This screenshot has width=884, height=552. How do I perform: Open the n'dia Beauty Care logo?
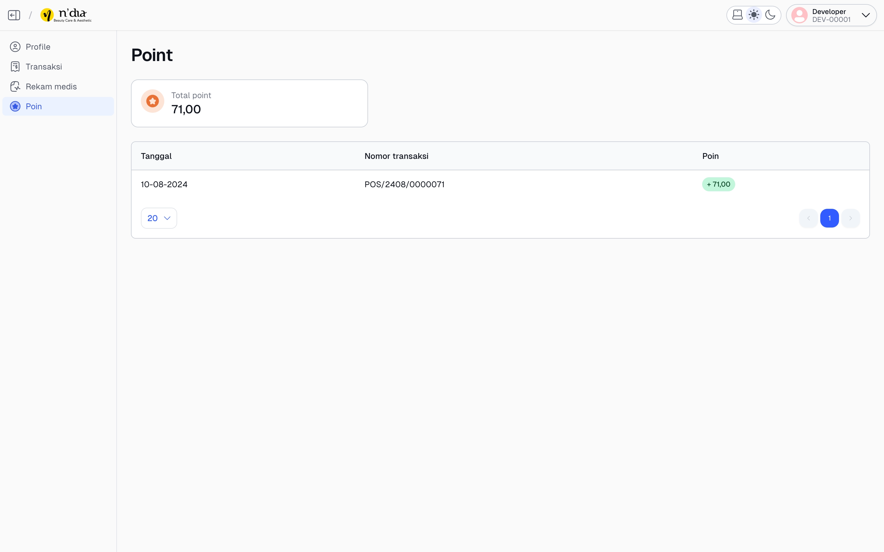click(66, 15)
